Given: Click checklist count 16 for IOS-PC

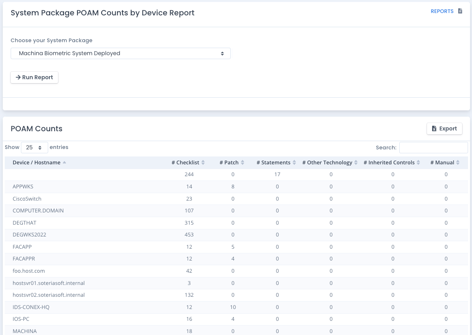Looking at the screenshot, I should [189, 319].
